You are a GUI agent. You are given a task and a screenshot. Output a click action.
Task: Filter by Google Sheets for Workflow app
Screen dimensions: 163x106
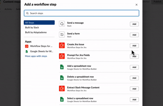click(39, 51)
